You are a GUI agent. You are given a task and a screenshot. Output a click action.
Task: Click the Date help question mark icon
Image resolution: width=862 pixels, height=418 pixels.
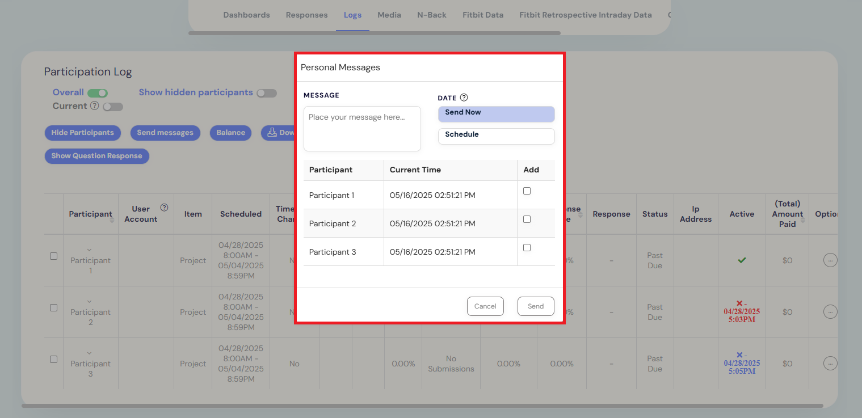pyautogui.click(x=464, y=98)
